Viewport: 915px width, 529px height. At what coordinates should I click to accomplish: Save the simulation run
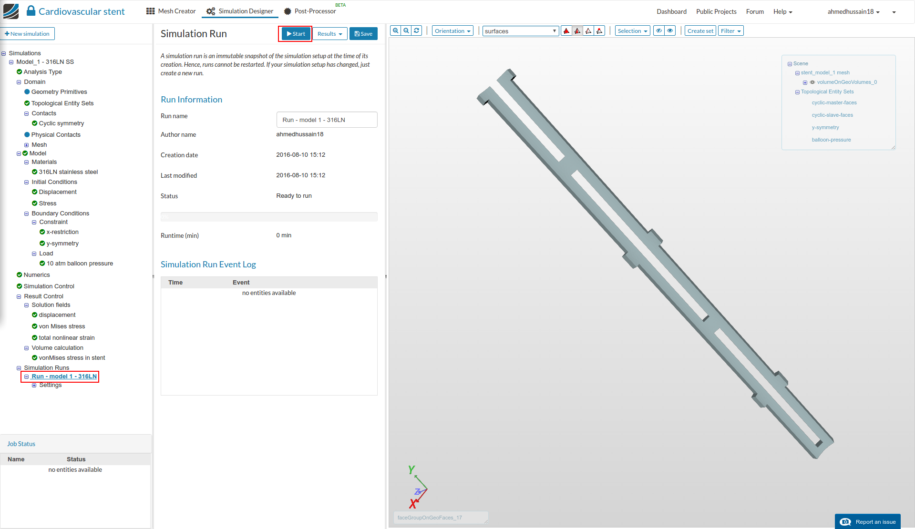[x=363, y=34]
